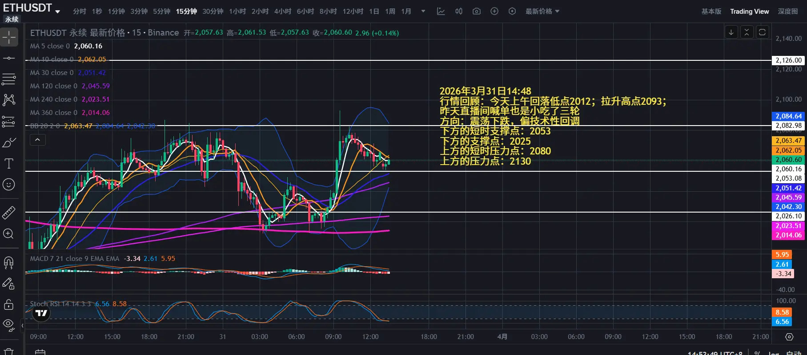This screenshot has width=807, height=355.
Task: Open the long/short position forecasting tool
Action: tap(9, 121)
